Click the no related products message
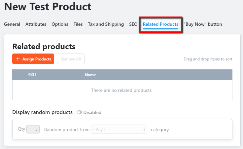This screenshot has width=243, height=149. [121, 90]
